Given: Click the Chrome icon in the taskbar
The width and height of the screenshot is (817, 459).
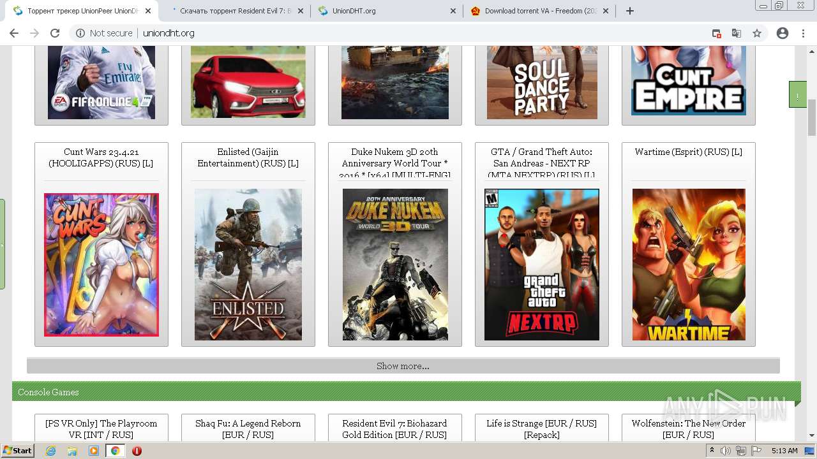Looking at the screenshot, I should tap(115, 451).
